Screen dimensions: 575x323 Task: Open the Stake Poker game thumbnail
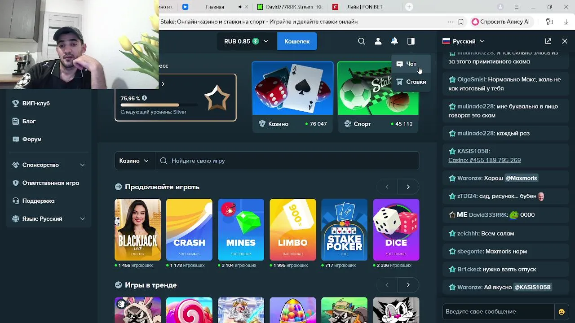point(344,230)
